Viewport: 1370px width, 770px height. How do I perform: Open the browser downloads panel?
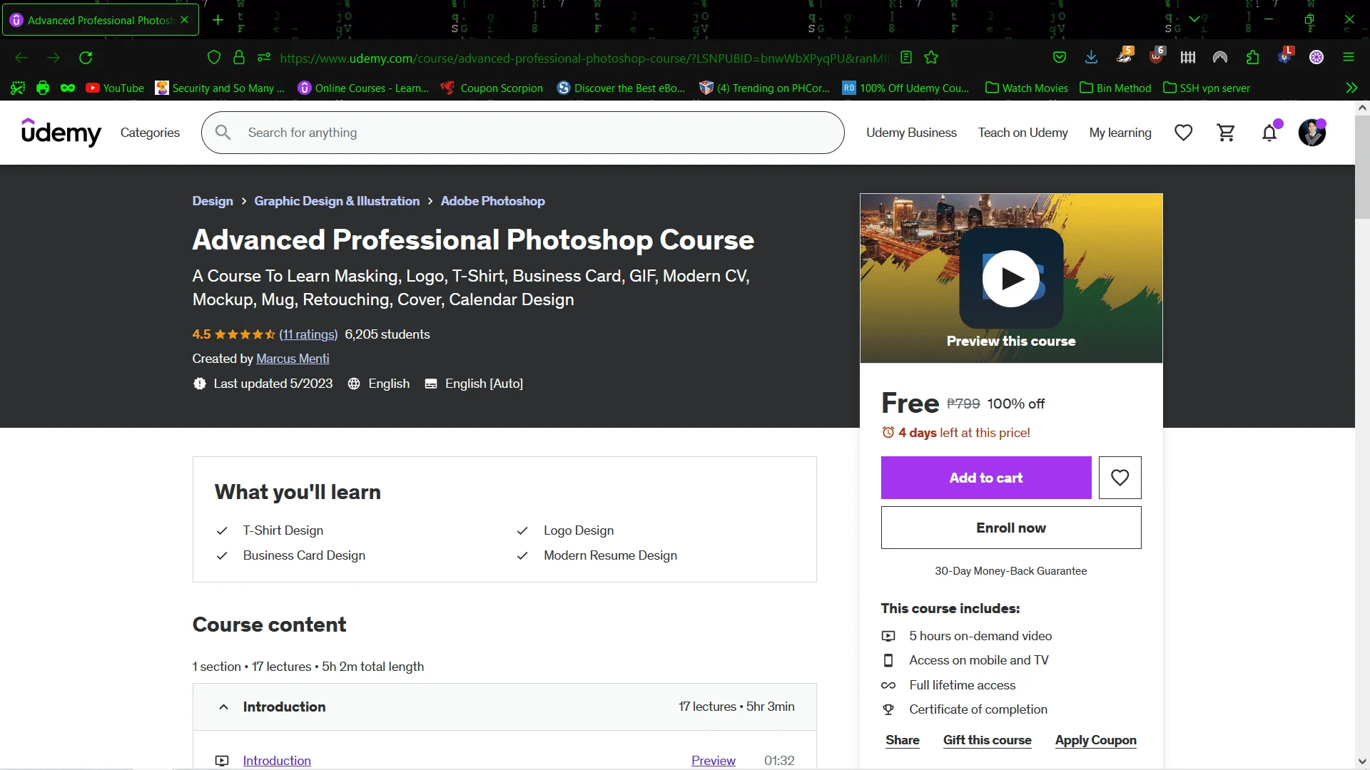pos(1091,58)
